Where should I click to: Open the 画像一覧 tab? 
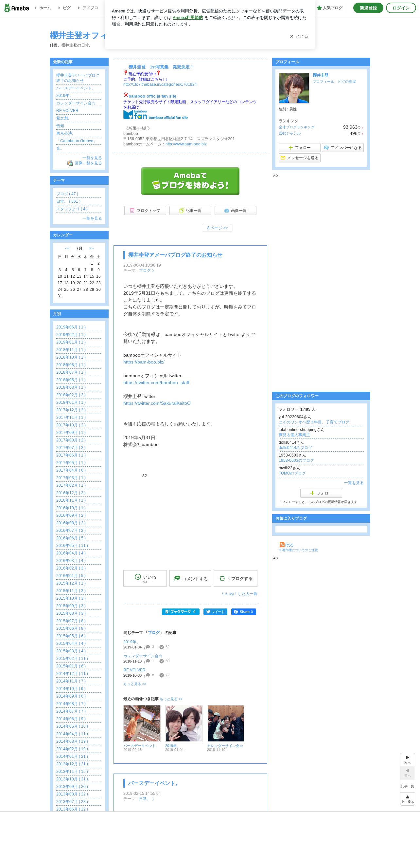236,211
